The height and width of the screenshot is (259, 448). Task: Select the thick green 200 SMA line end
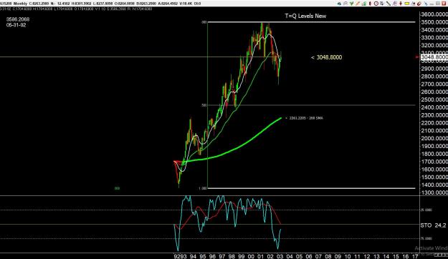(280, 118)
